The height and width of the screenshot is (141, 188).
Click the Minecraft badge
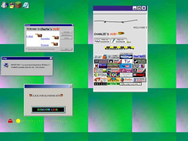(x=113, y=66)
